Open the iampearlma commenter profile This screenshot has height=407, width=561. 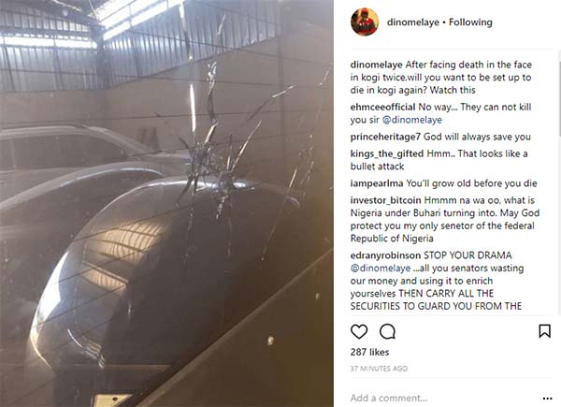point(377,183)
